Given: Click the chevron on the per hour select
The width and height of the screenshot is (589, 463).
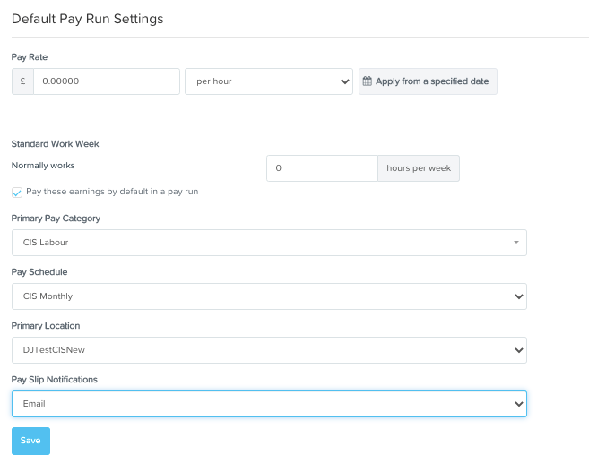Looking at the screenshot, I should [345, 81].
